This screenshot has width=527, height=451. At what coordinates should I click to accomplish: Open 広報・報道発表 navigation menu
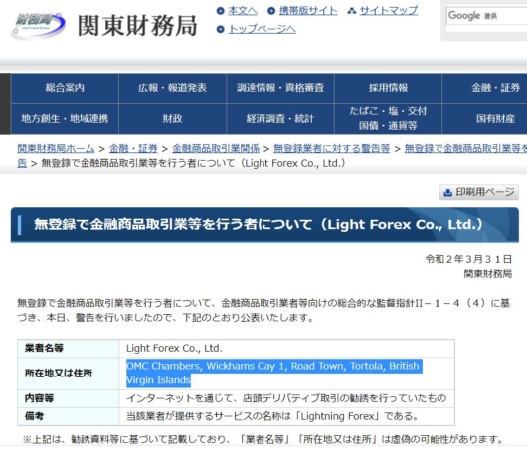tap(172, 88)
